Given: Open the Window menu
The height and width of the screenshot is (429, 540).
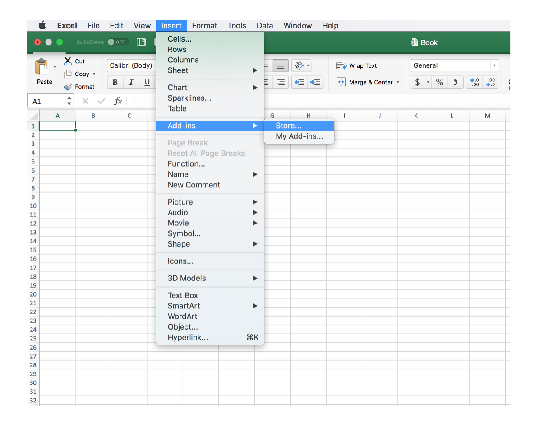Looking at the screenshot, I should tap(298, 26).
